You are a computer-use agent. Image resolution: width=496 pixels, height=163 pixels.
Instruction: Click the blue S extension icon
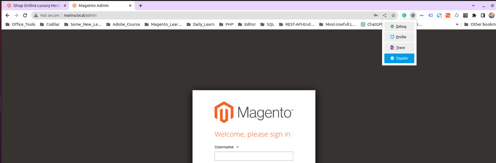tap(439, 15)
